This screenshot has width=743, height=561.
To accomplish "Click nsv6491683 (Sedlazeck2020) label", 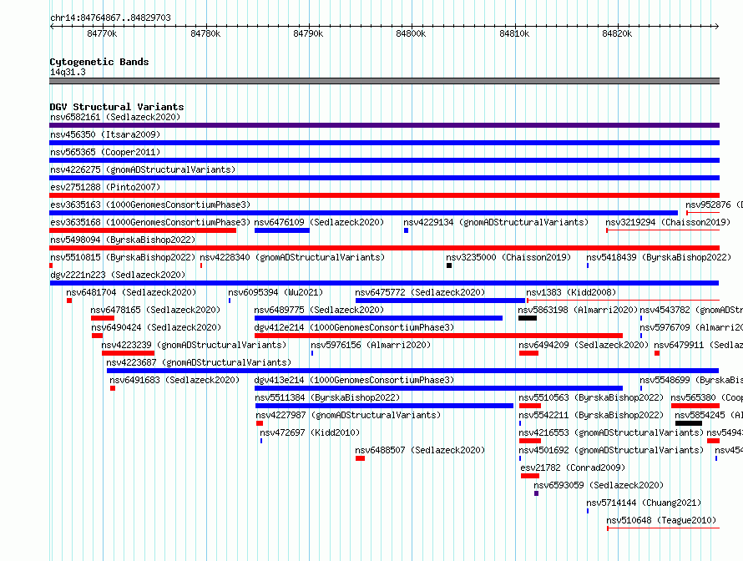I will coord(174,380).
